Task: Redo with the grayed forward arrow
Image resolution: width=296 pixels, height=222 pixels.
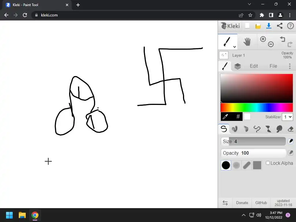Action: coord(290,44)
